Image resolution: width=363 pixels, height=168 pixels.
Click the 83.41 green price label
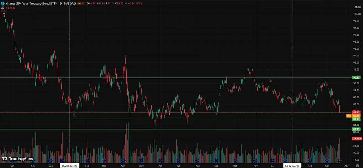pyautogui.click(x=356, y=129)
